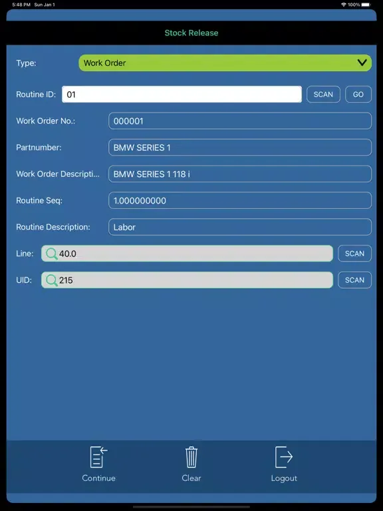Tap the Continue document icon
The height and width of the screenshot is (511, 383).
pos(98,457)
